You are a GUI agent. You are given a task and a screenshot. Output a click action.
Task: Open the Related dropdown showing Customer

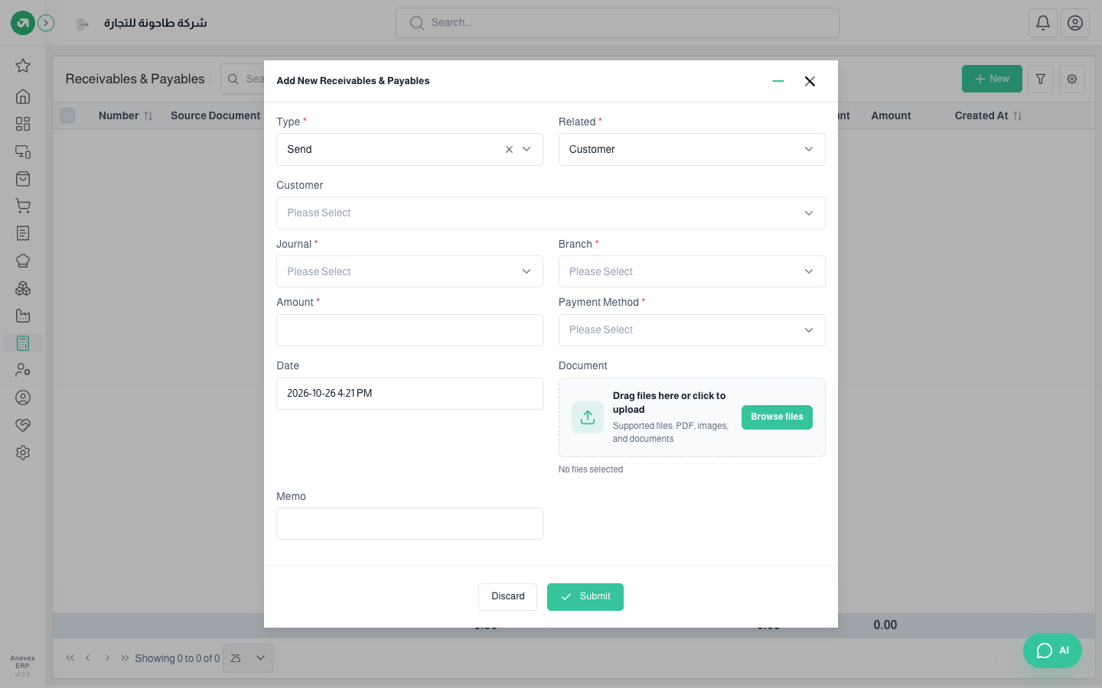pos(692,150)
